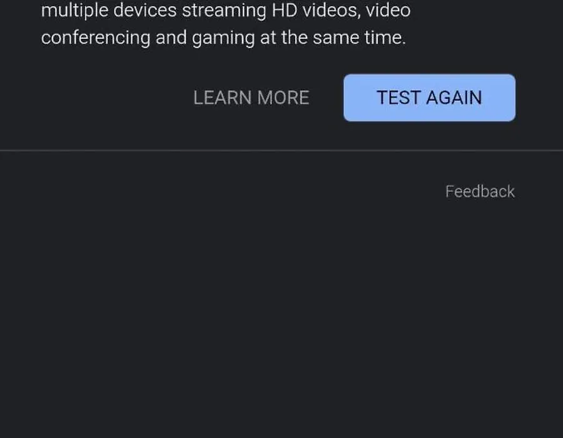Click the word 'gaming' in the description
563x438 pixels.
pos(223,39)
